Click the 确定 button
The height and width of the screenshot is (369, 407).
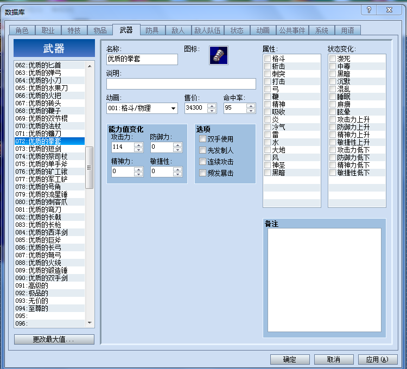pyautogui.click(x=290, y=359)
